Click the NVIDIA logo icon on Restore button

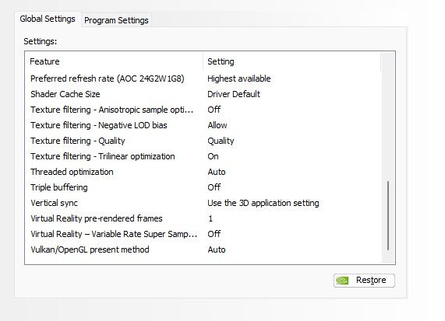(342, 281)
